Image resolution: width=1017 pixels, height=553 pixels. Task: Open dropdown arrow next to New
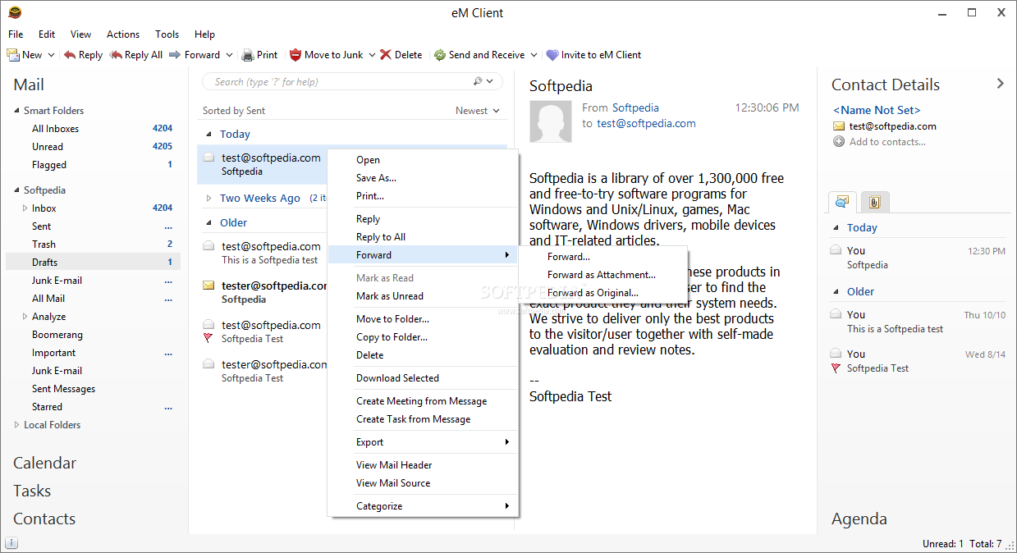pos(51,55)
